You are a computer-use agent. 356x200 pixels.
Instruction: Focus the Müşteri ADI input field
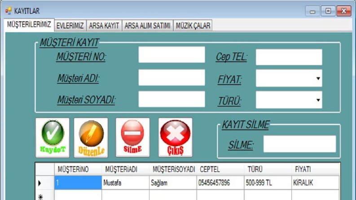tap(171, 78)
